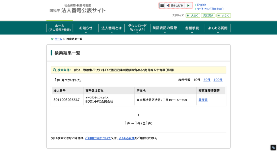
Task: Click the 検索結果一覧 heading
Action: [67, 53]
